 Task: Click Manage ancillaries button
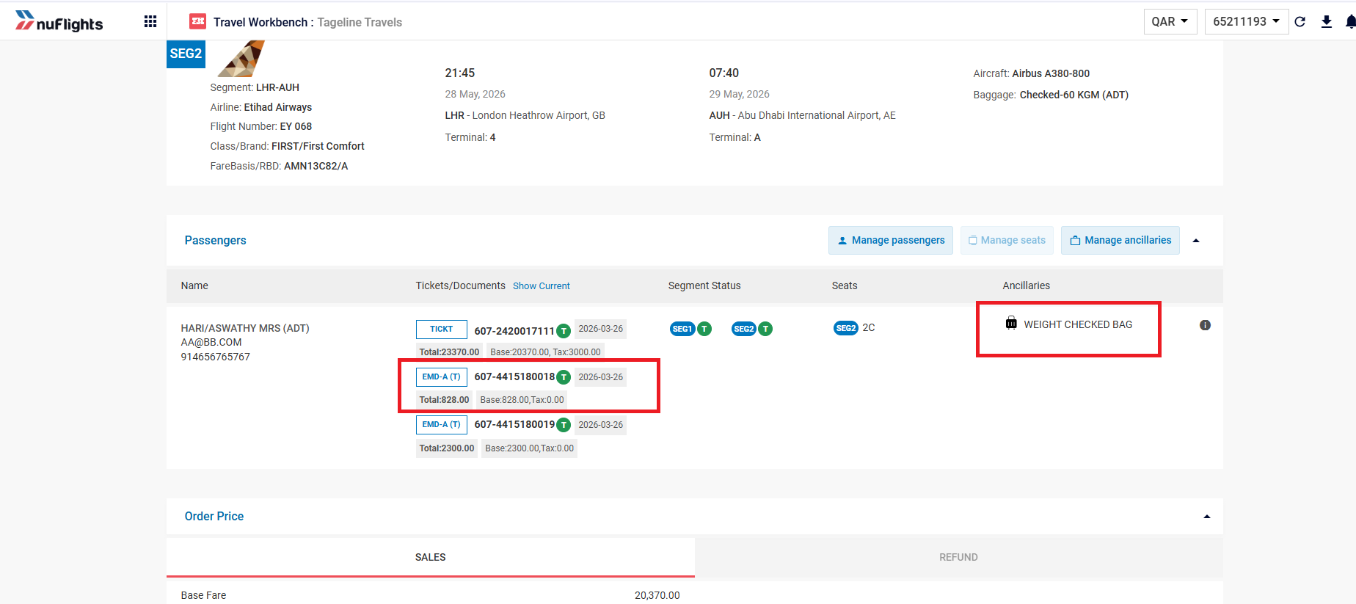click(1120, 240)
